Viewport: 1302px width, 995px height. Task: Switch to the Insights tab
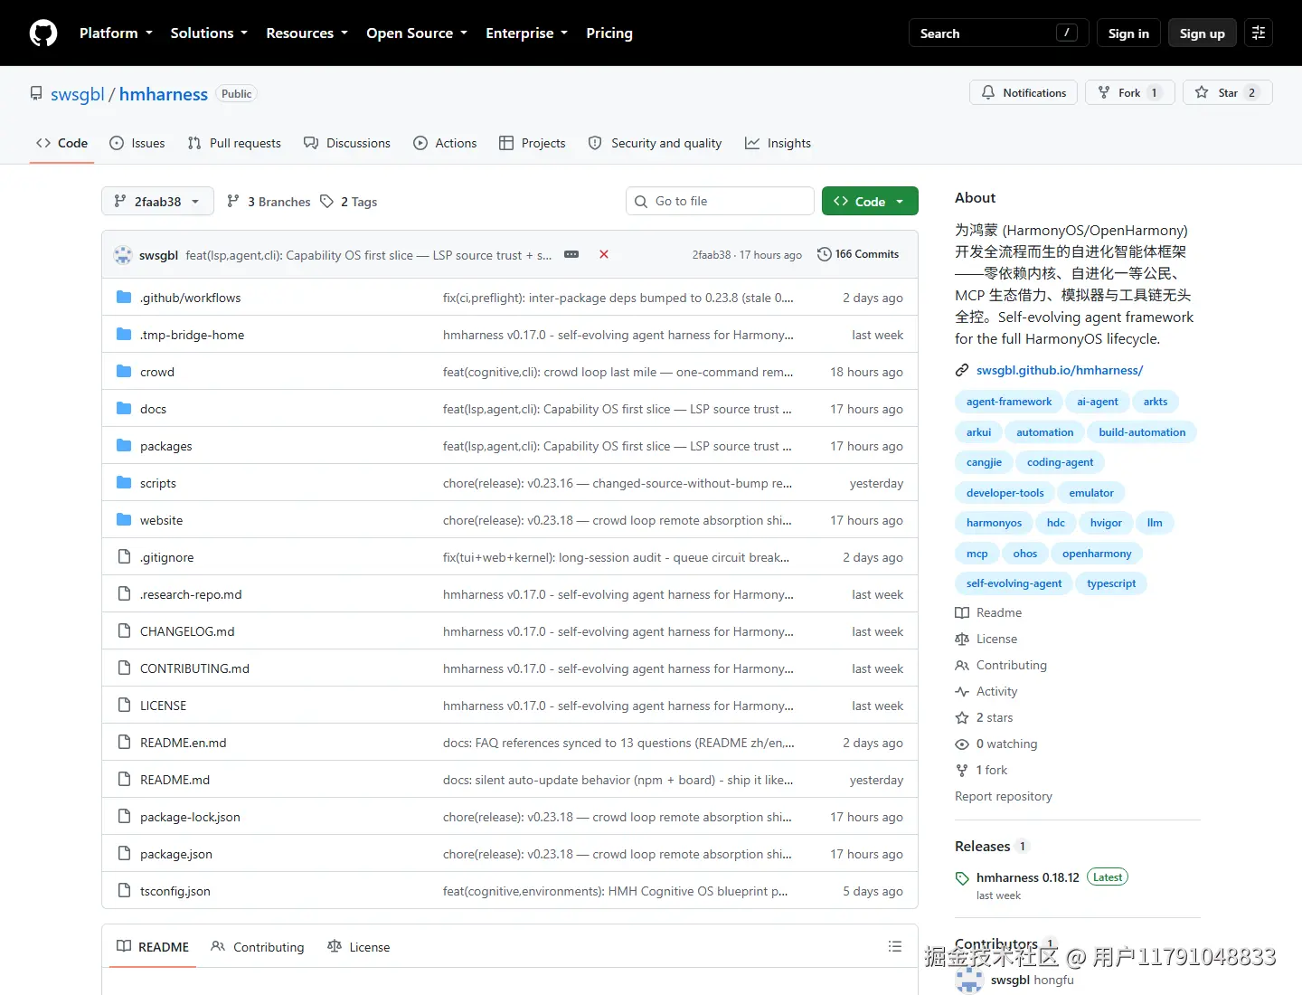click(778, 143)
